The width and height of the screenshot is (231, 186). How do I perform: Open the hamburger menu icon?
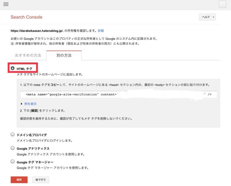(6, 4)
